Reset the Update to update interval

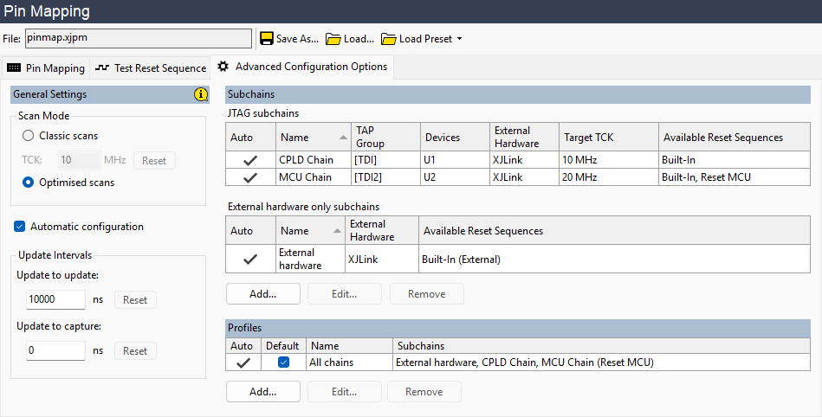tap(135, 300)
